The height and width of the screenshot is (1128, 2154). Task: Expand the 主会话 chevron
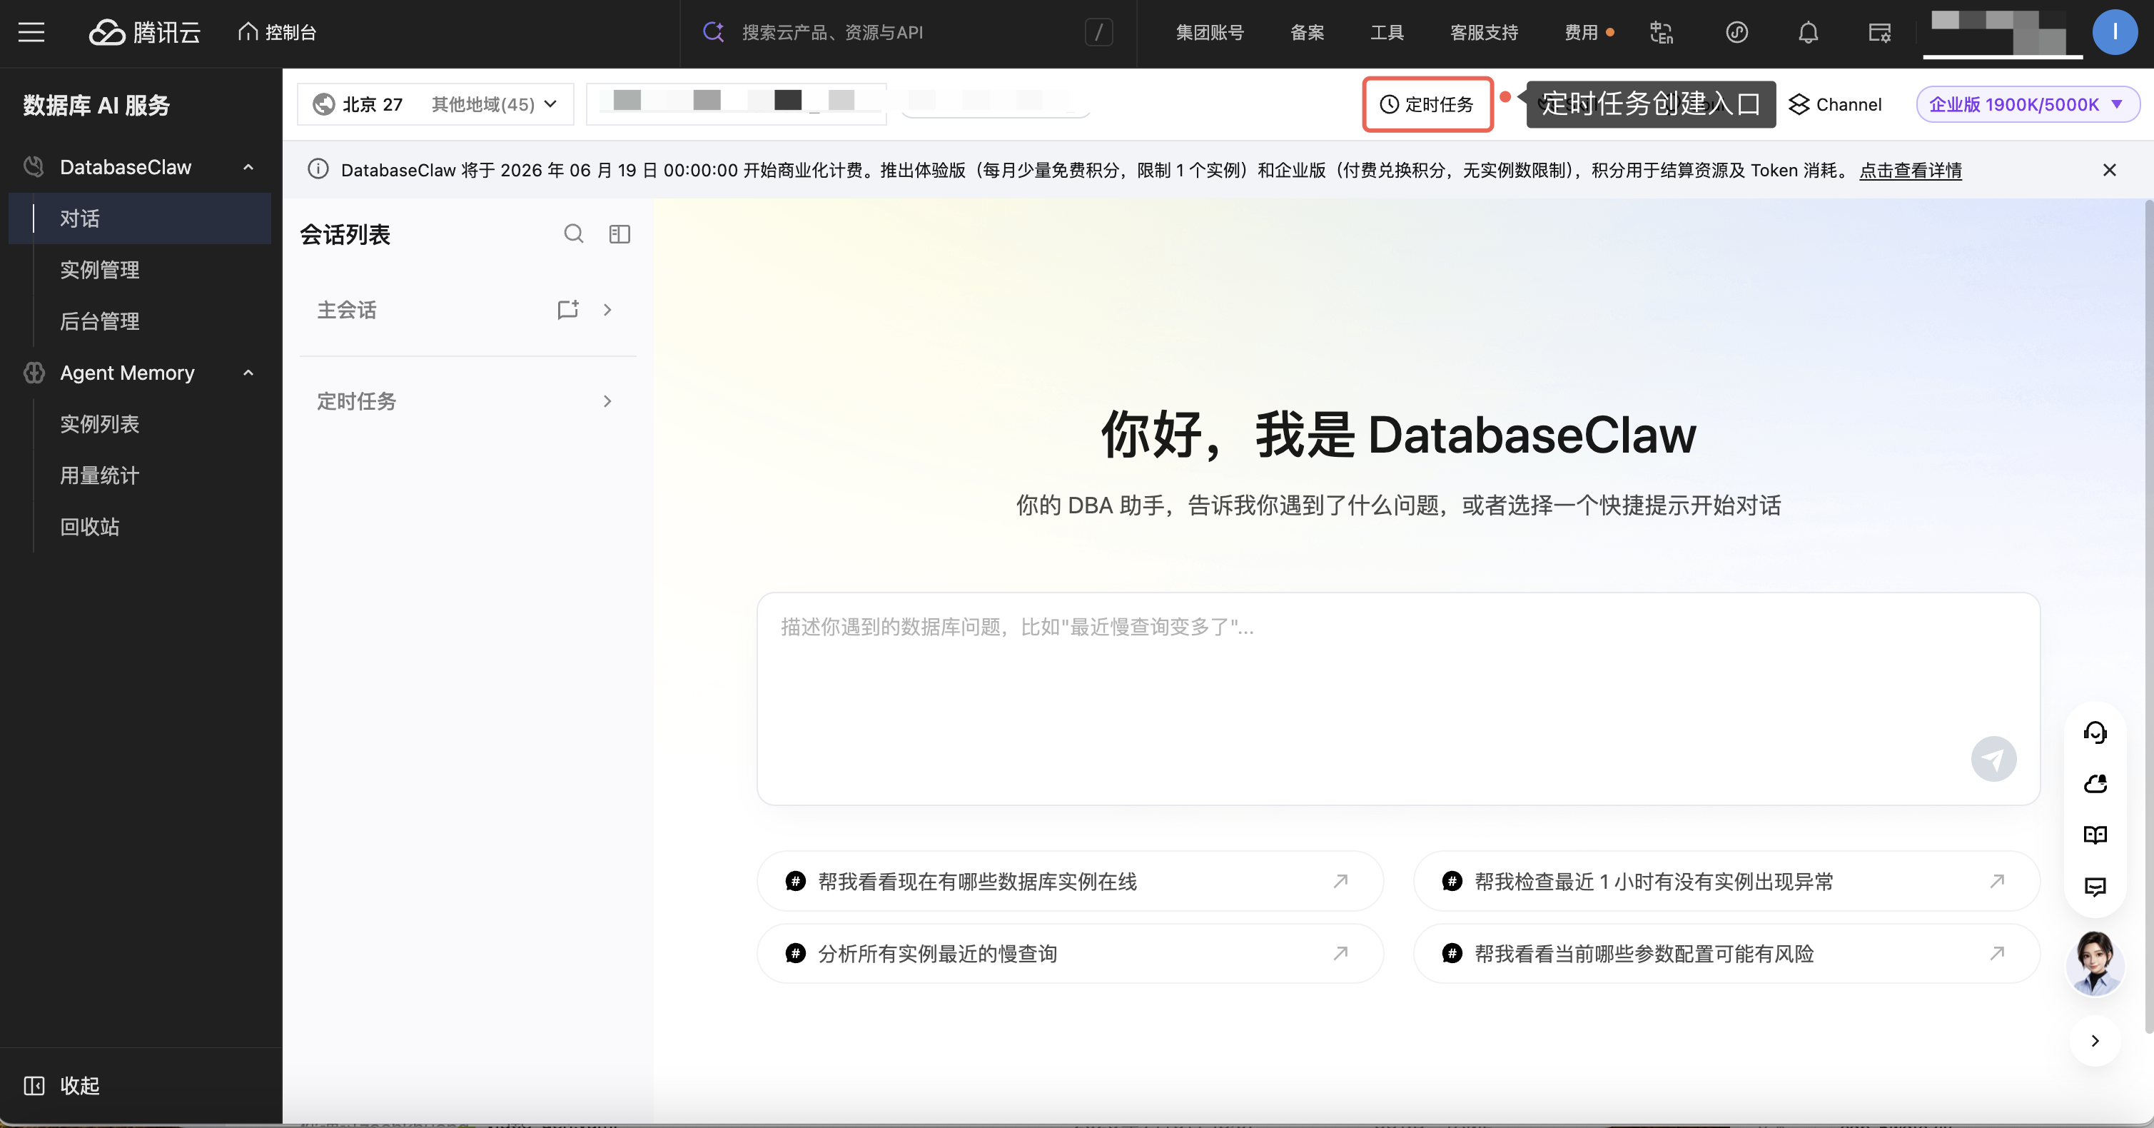(608, 309)
